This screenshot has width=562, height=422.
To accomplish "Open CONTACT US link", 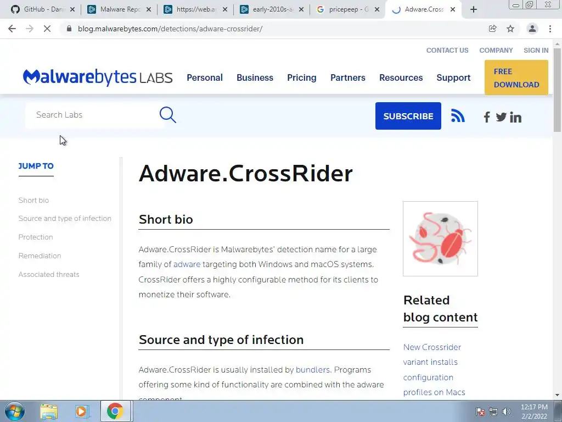I will [447, 50].
